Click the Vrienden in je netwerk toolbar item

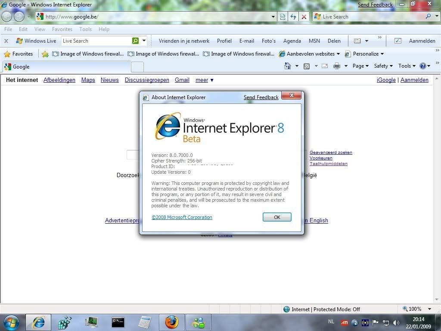tap(184, 41)
